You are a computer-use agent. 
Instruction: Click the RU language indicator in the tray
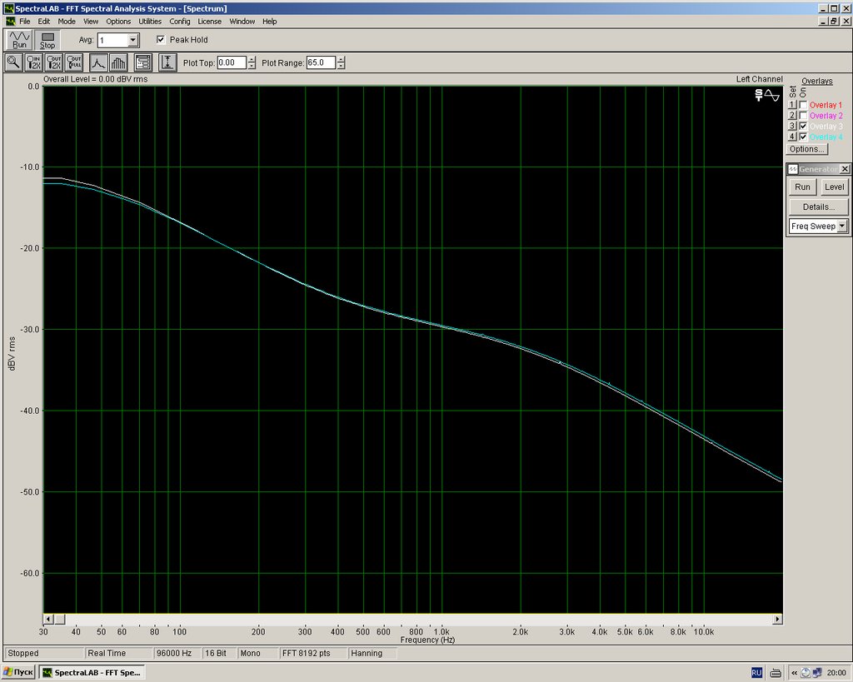pos(756,673)
